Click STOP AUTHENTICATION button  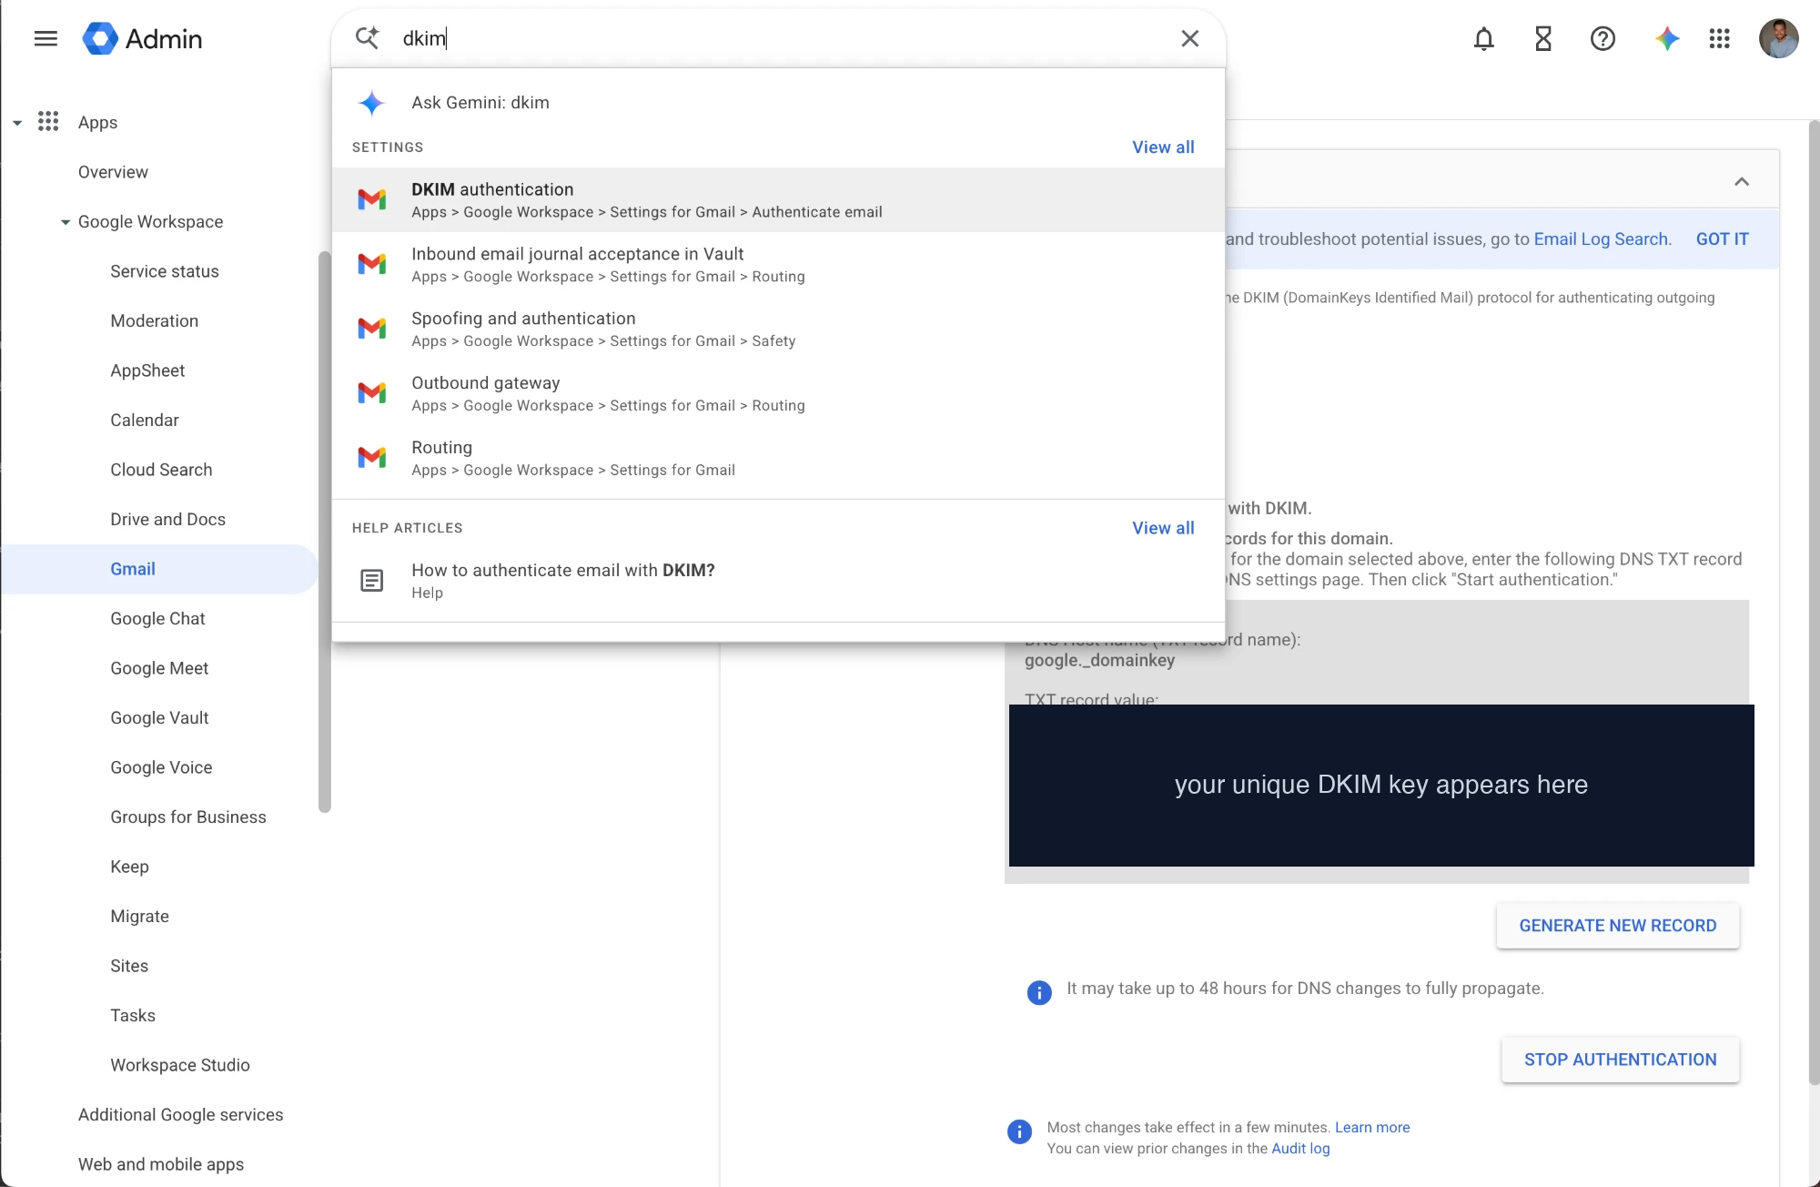click(1620, 1060)
